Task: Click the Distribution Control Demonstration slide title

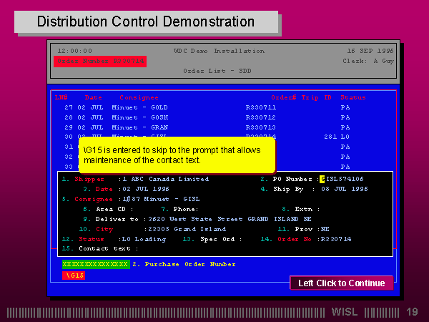Action: pos(146,21)
